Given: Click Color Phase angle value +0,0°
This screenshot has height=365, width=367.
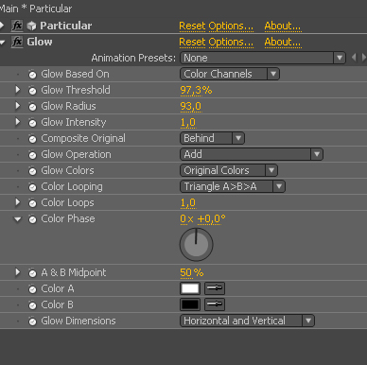Looking at the screenshot, I should (x=211, y=218).
